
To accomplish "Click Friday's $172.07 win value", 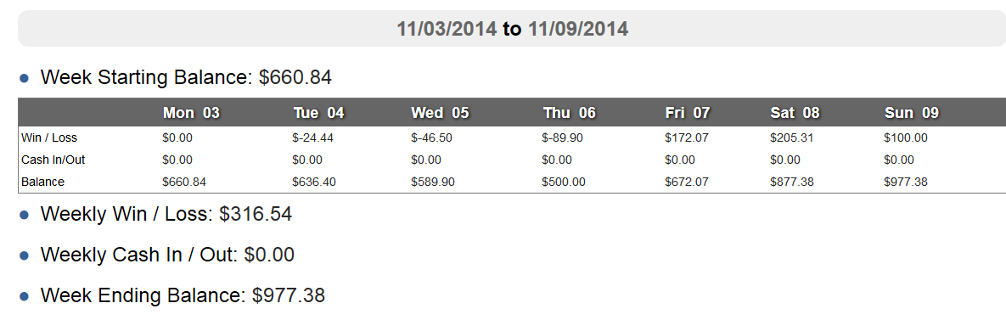I will tap(687, 138).
